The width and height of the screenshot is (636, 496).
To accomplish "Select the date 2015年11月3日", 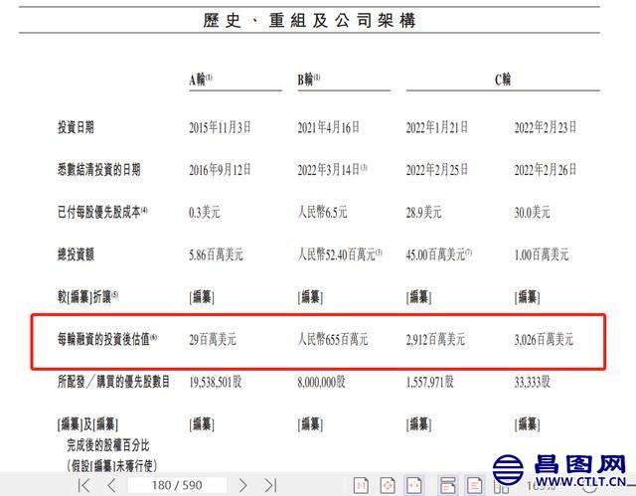I will [220, 127].
